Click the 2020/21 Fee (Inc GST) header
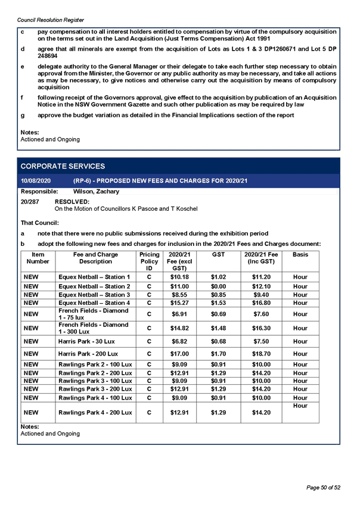 pos(261,258)
